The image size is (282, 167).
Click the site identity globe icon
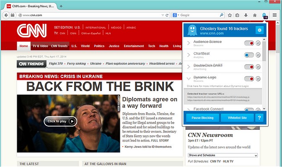point(20,15)
